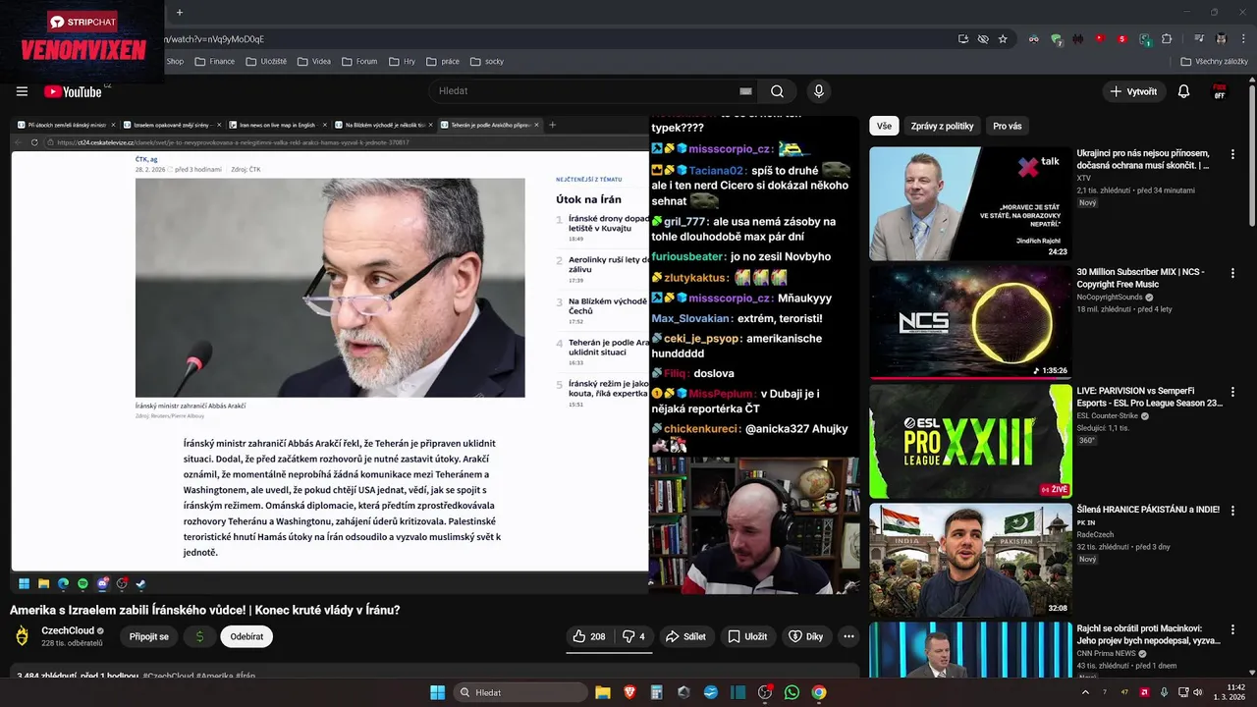The width and height of the screenshot is (1257, 707).
Task: Show hidden tray icons chevron
Action: (1085, 692)
